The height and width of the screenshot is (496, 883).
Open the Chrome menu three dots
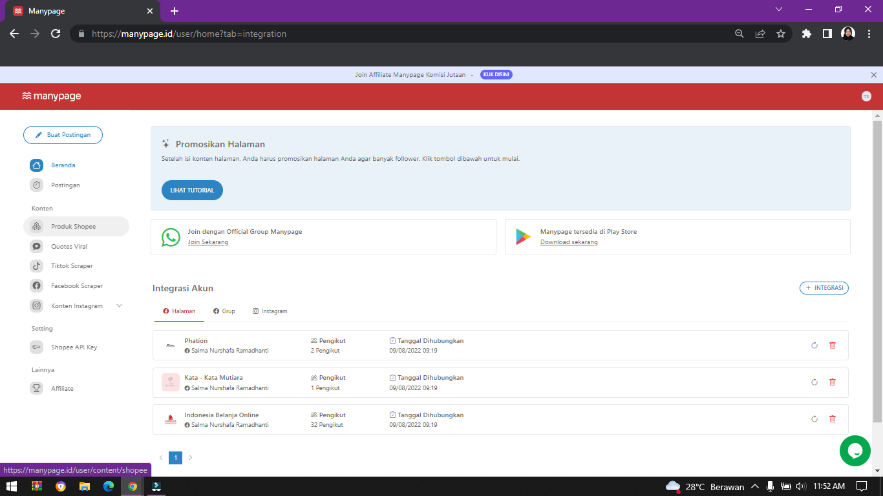pyautogui.click(x=869, y=34)
